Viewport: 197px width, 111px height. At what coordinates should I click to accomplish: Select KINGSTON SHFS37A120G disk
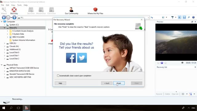(20, 71)
